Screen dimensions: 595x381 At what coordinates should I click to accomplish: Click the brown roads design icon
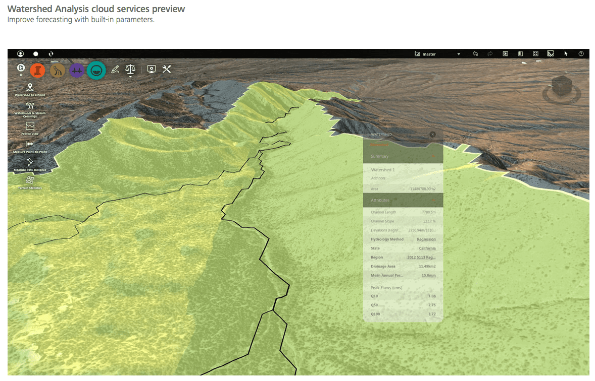point(58,71)
